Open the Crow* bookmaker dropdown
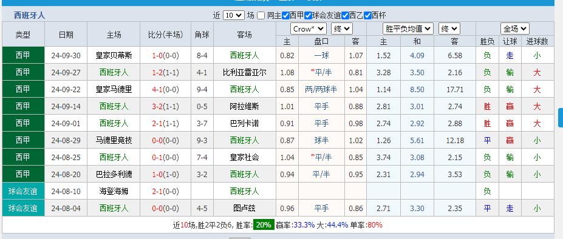563x239 pixels. [x=309, y=29]
